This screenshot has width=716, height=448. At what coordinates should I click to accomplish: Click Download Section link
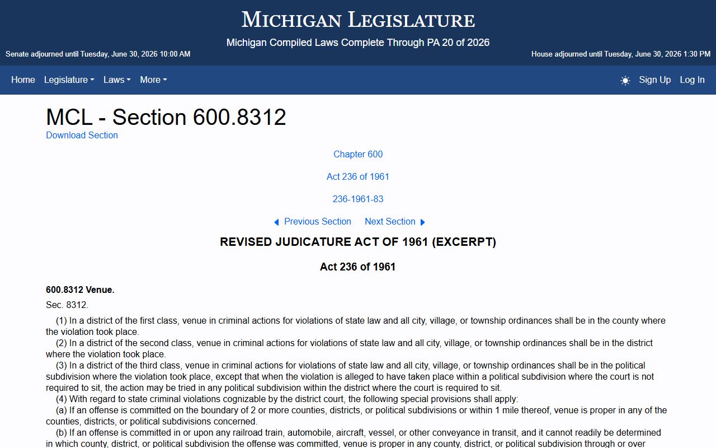tap(82, 135)
